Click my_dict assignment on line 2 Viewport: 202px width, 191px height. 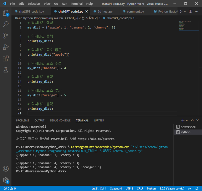tap(71, 27)
